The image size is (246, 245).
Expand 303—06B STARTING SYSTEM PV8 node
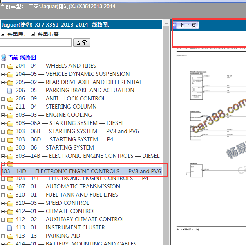point(3,132)
